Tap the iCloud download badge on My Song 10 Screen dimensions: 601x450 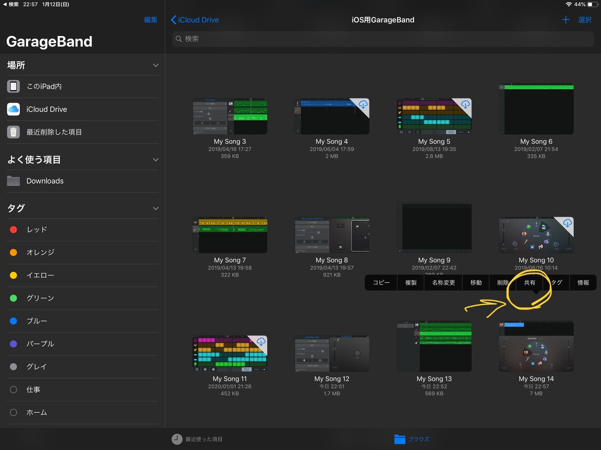pos(567,223)
